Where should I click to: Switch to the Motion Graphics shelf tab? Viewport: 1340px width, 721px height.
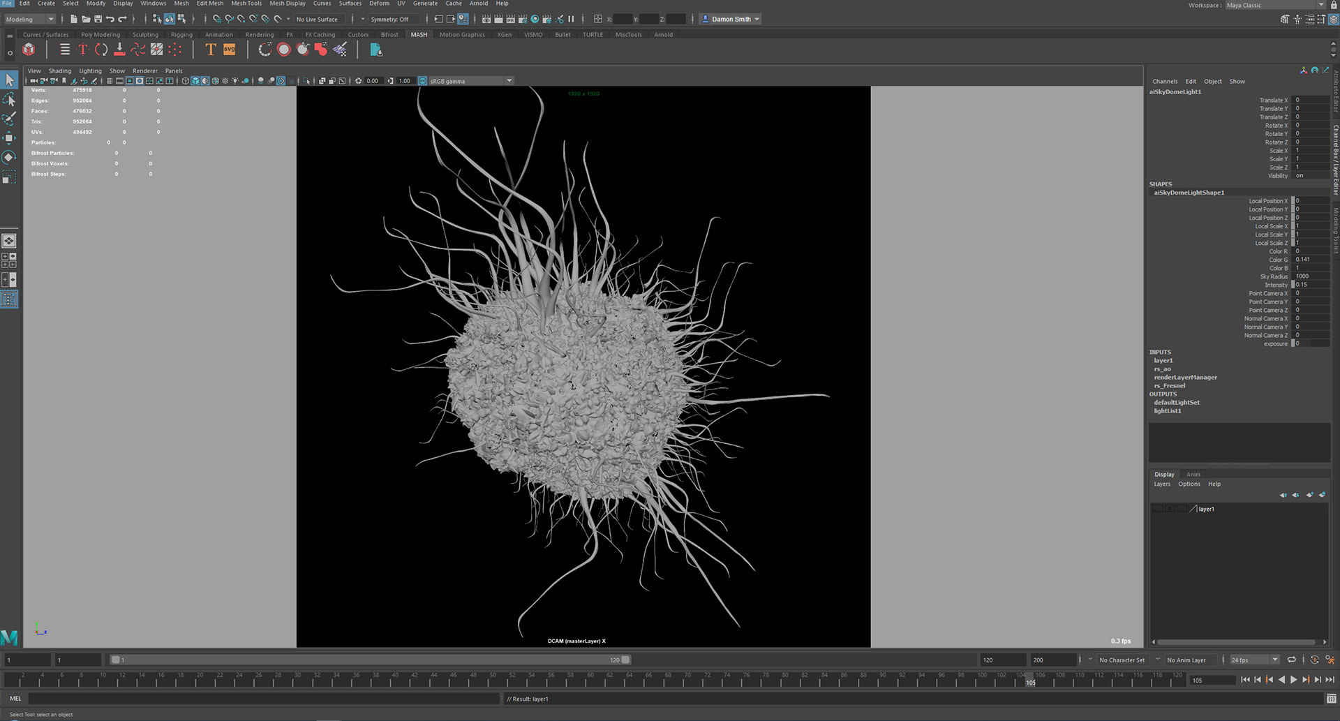pos(461,34)
